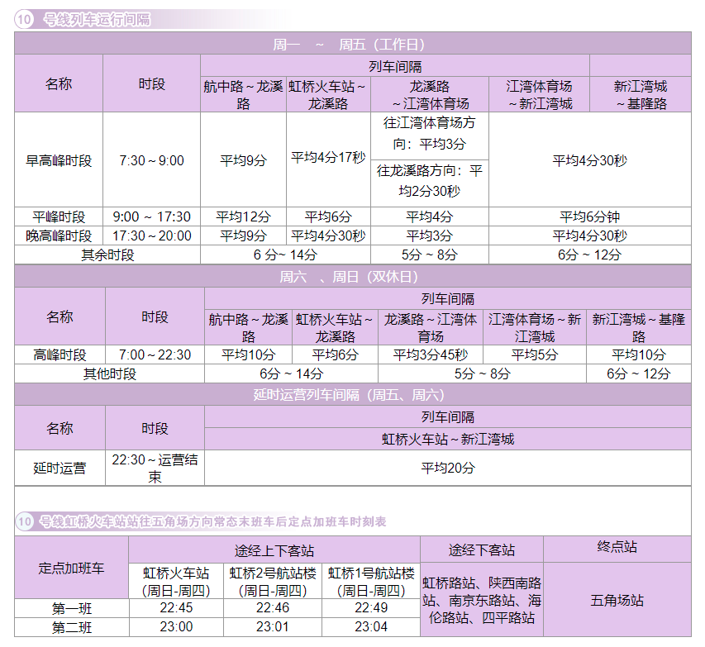Click the 23:04 departure time cell
Viewport: 705px width, 647px height.
tap(371, 627)
